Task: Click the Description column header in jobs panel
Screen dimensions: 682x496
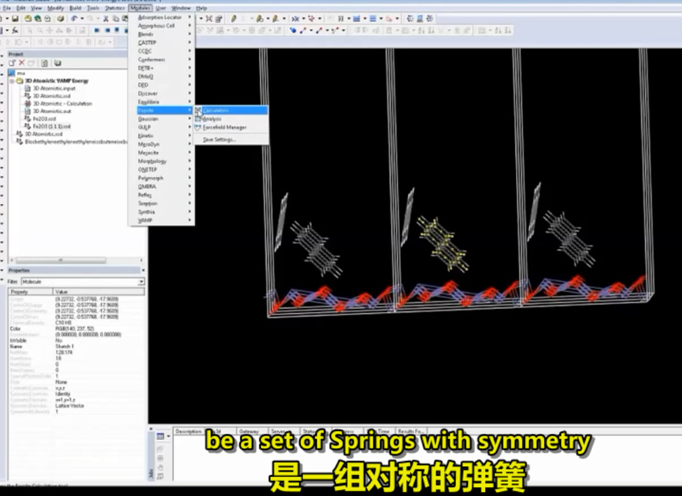Action: tap(188, 431)
